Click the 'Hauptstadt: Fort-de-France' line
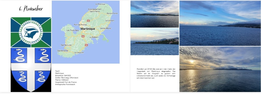 click(x=66, y=82)
